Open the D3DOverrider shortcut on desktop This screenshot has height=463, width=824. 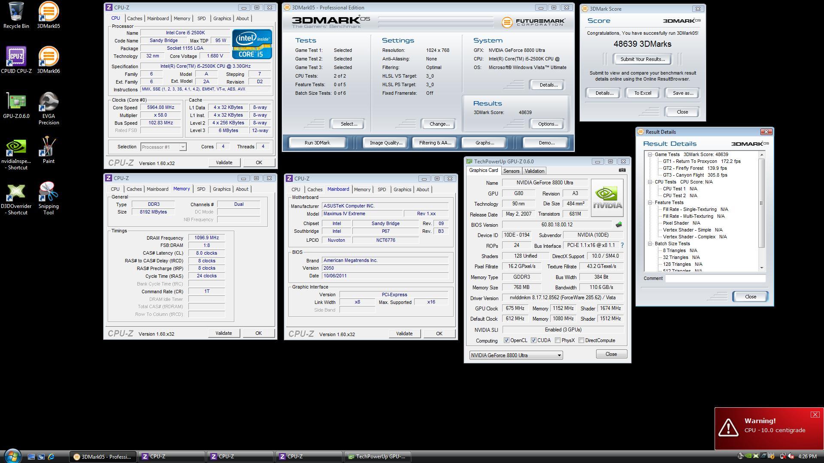(x=16, y=198)
